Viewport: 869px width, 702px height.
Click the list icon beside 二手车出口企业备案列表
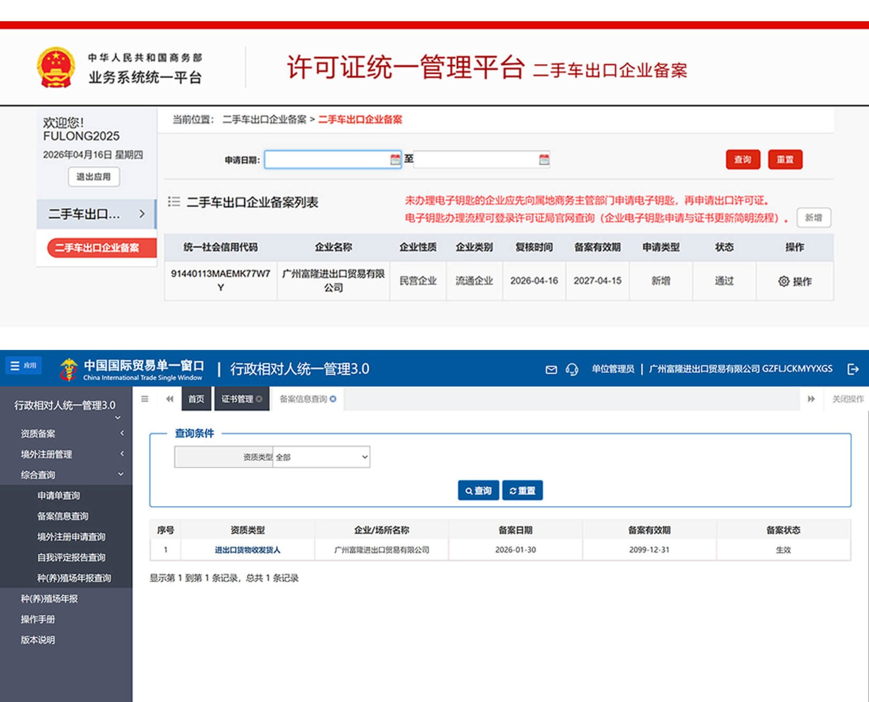click(174, 202)
